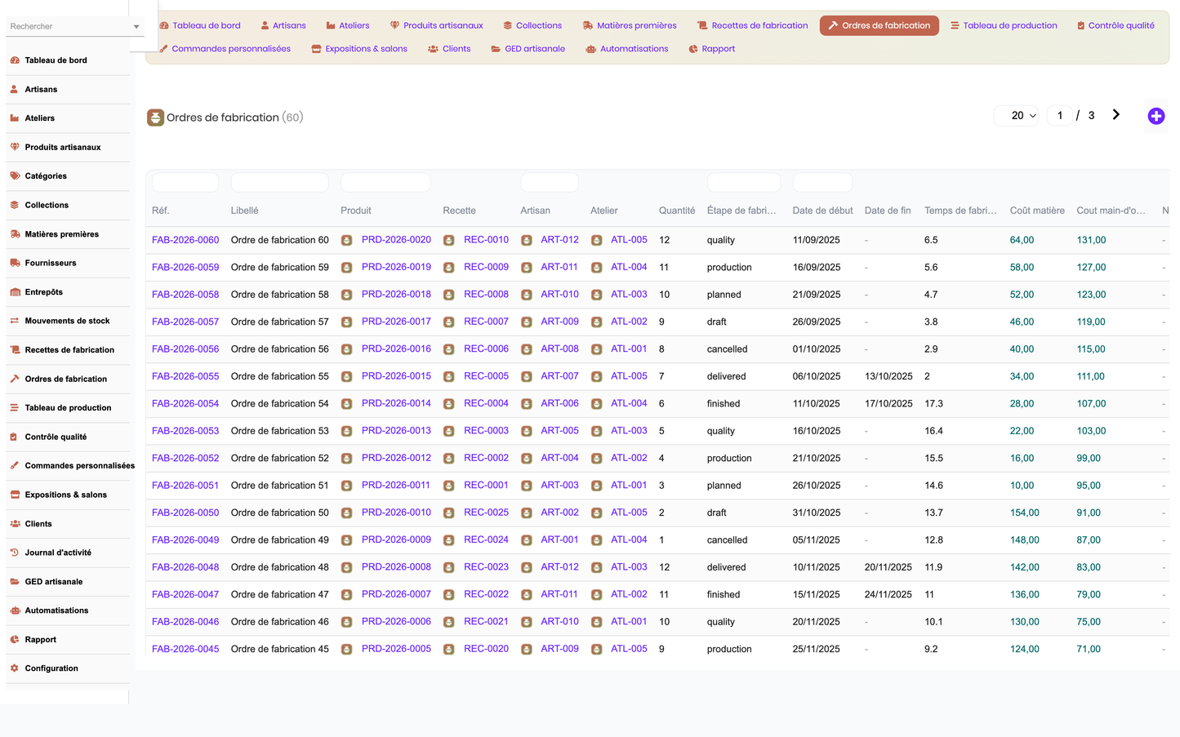Click the Ordres de fabrication heading icon

click(x=155, y=118)
